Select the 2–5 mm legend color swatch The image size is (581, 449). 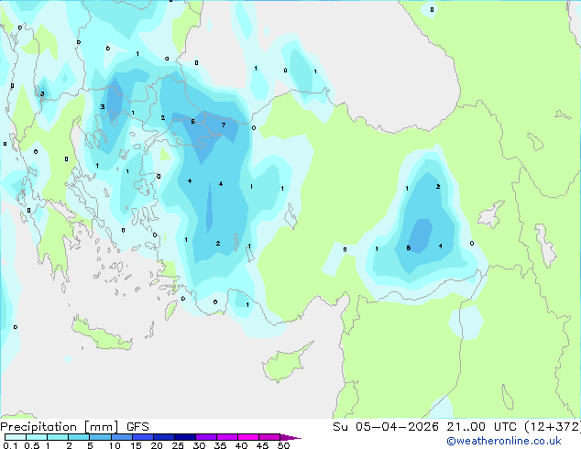coord(79,437)
